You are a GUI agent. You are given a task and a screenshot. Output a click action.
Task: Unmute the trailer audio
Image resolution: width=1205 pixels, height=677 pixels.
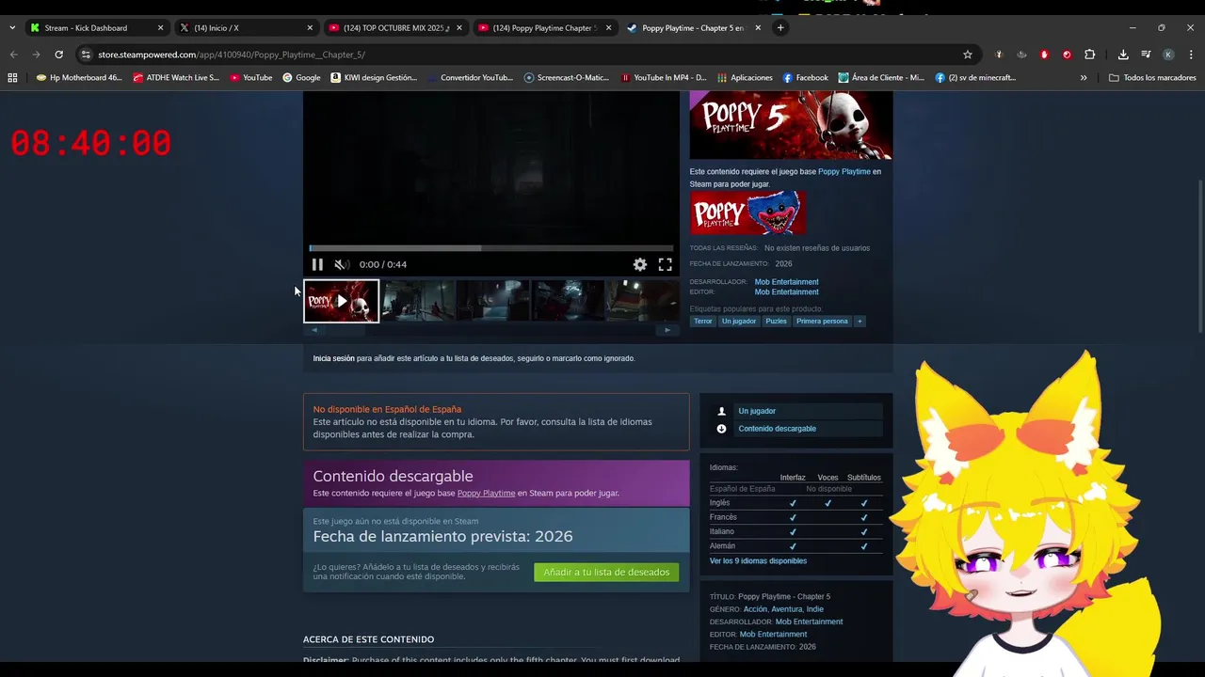[341, 264]
